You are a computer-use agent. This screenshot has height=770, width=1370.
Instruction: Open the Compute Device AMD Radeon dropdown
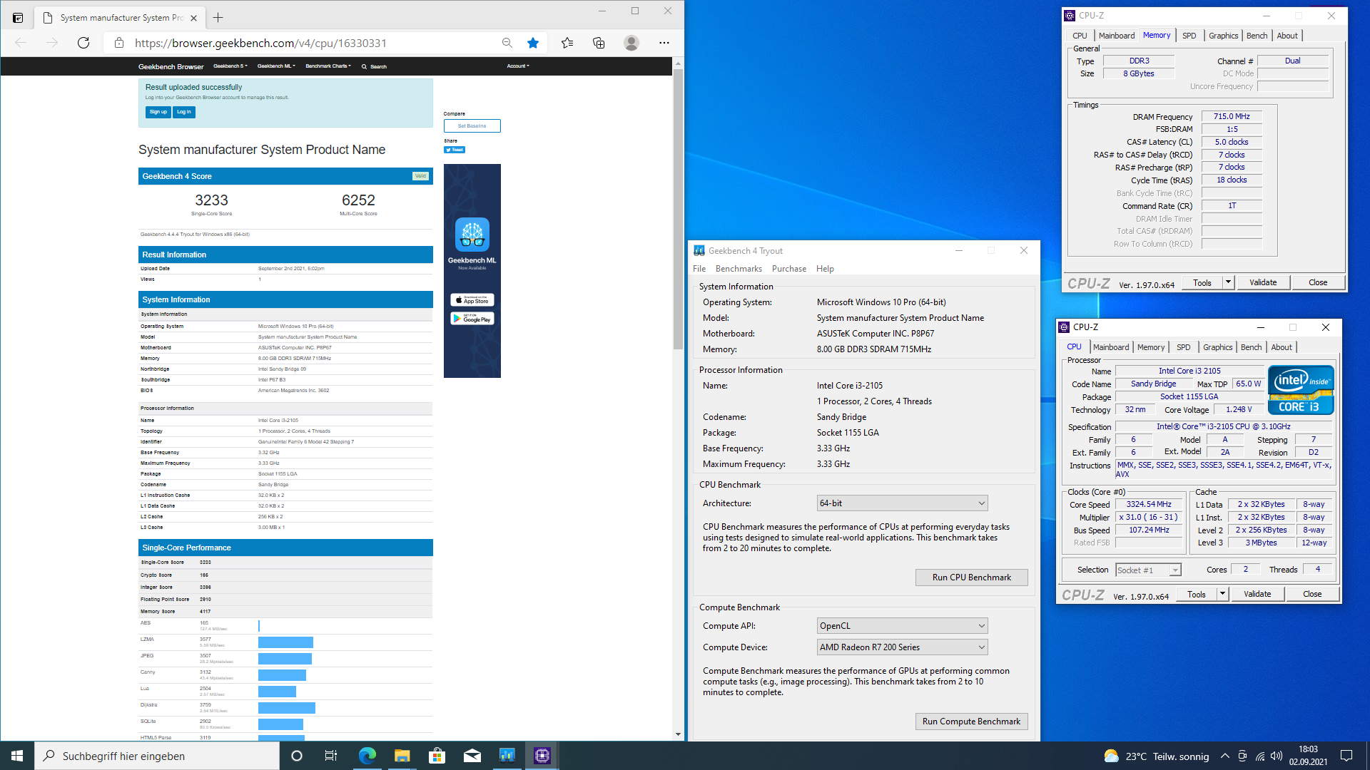(902, 647)
